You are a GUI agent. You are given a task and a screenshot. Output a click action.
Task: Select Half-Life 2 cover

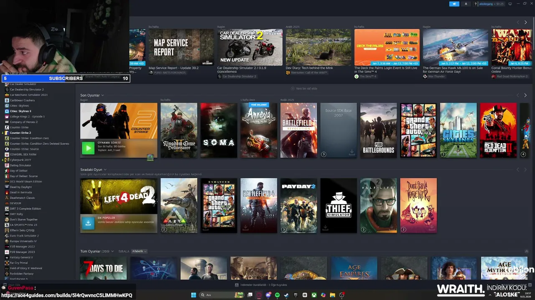378,205
